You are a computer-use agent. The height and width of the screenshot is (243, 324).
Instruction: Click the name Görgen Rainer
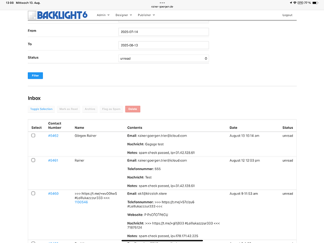coord(86,136)
